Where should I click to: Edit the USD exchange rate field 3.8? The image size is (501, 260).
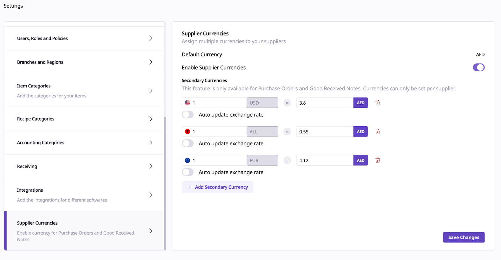click(x=324, y=103)
